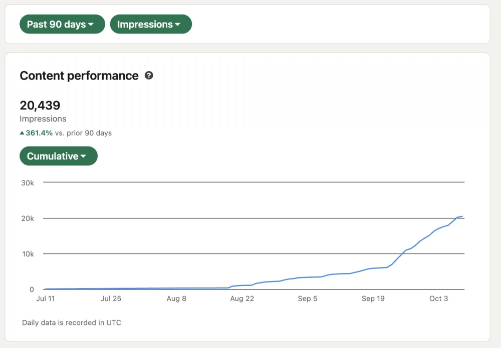Click the end point of the blue line
The image size is (501, 348).
[x=462, y=216]
